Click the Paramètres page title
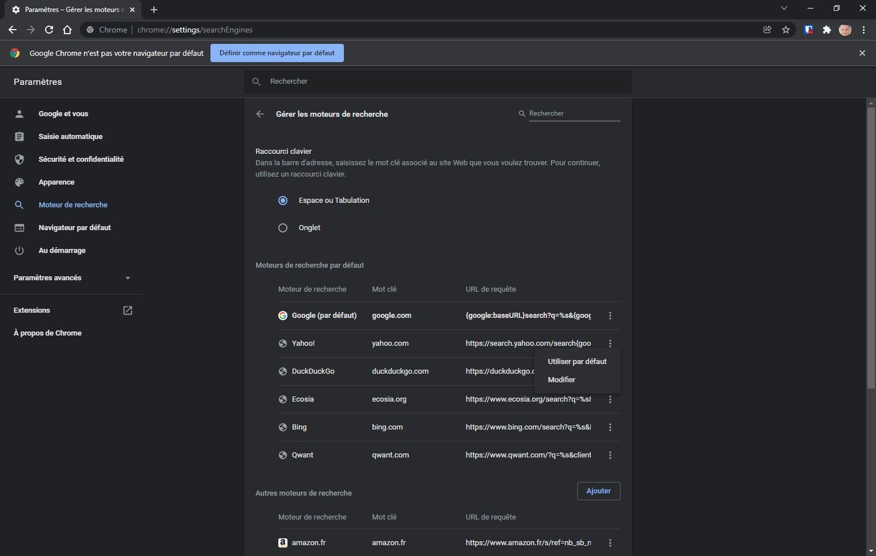The height and width of the screenshot is (556, 876). (x=38, y=82)
